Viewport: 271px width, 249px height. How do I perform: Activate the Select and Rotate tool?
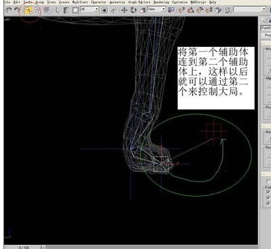coord(133,10)
